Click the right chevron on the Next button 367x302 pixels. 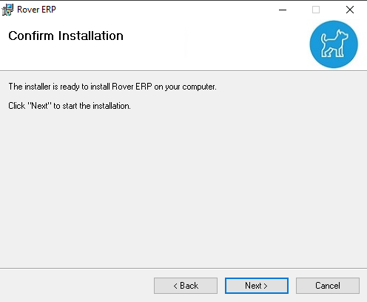click(266, 286)
